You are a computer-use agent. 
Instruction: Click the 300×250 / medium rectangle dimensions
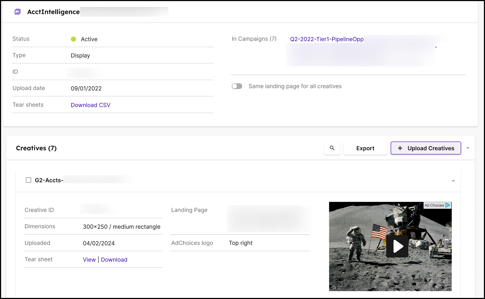122,227
